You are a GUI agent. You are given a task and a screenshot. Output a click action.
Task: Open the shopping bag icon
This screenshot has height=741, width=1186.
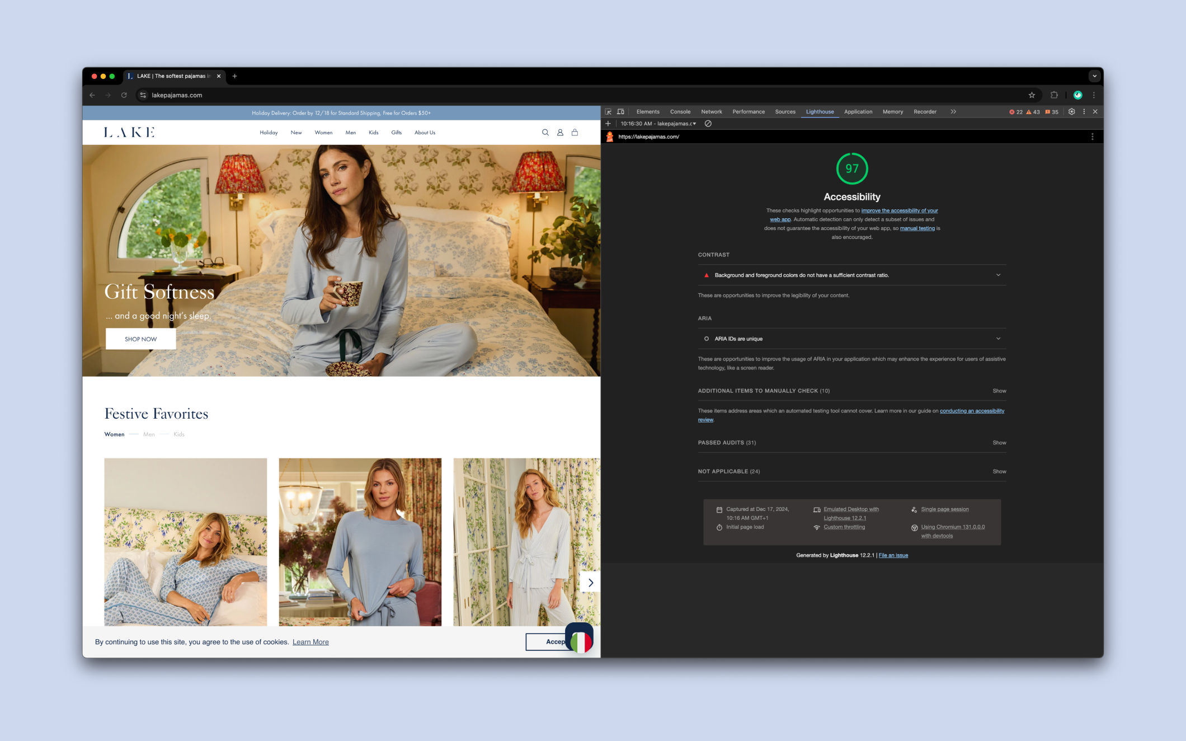coord(575,133)
